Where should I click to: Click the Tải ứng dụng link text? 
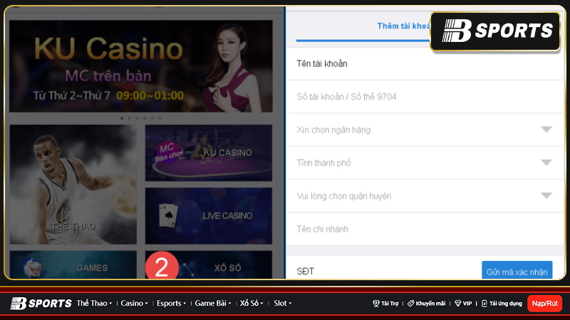pyautogui.click(x=505, y=304)
